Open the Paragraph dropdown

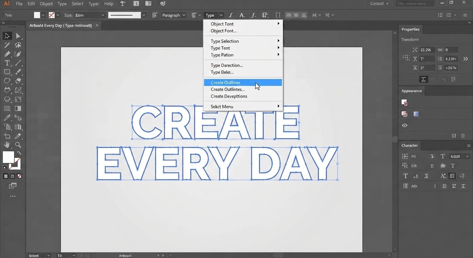pos(174,15)
